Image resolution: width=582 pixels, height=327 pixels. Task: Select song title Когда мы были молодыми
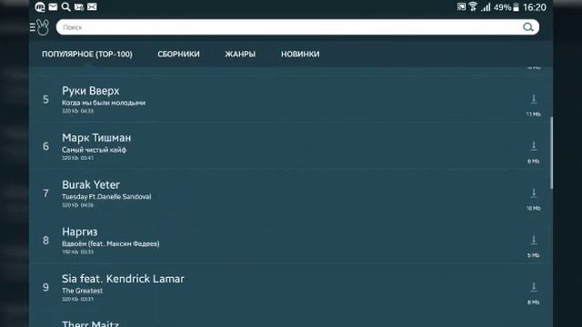104,103
